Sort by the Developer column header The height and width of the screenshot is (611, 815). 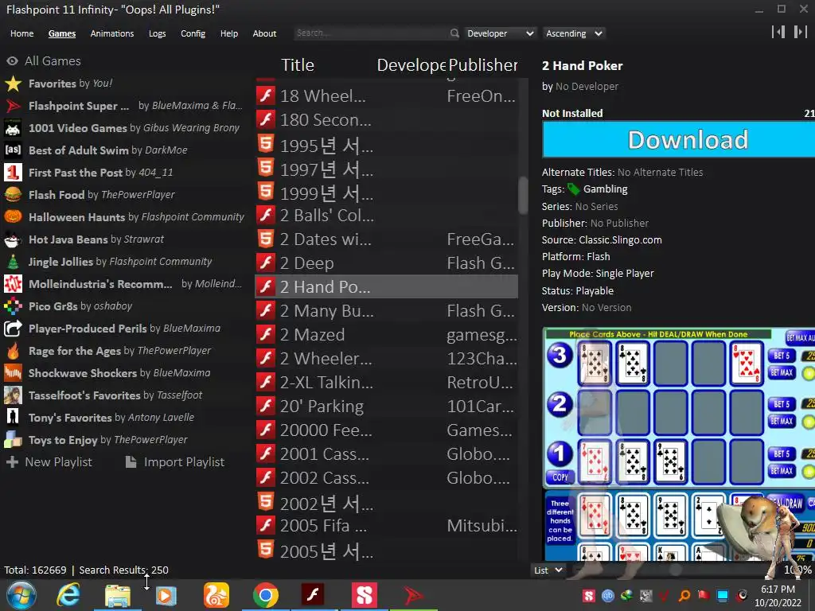tap(411, 65)
